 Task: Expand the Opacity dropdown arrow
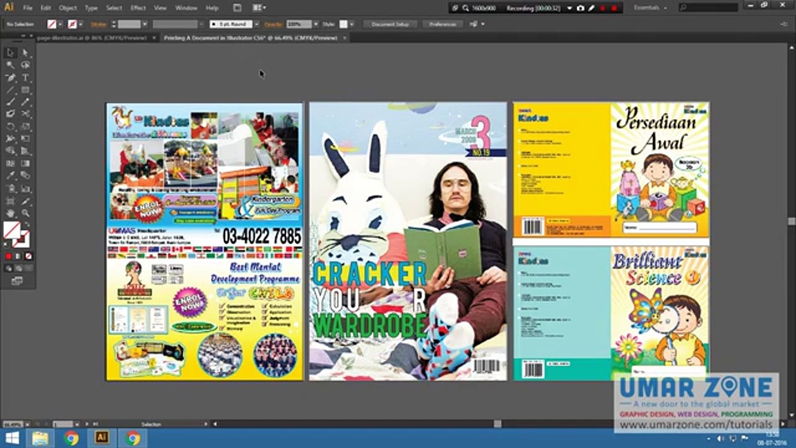pos(315,24)
